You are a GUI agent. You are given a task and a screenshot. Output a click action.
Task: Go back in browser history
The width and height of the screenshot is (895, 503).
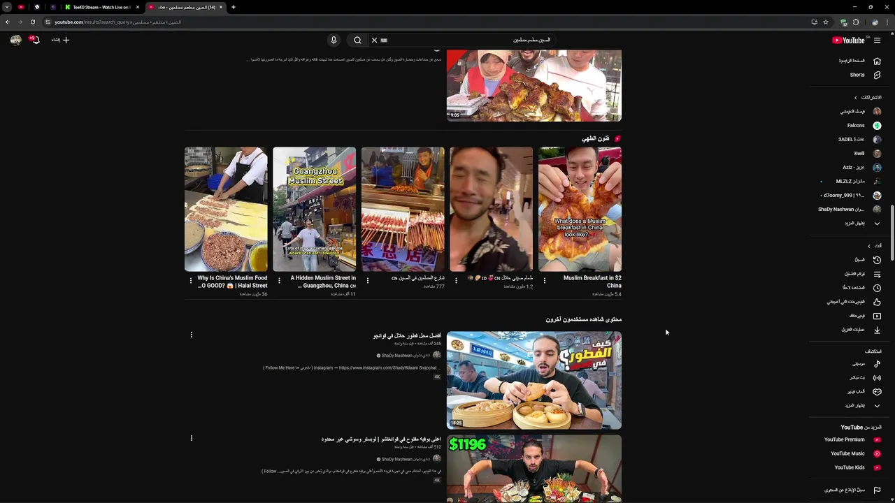[7, 22]
